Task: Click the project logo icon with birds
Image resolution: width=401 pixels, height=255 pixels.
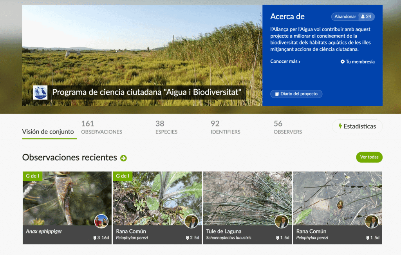Action: (40, 92)
